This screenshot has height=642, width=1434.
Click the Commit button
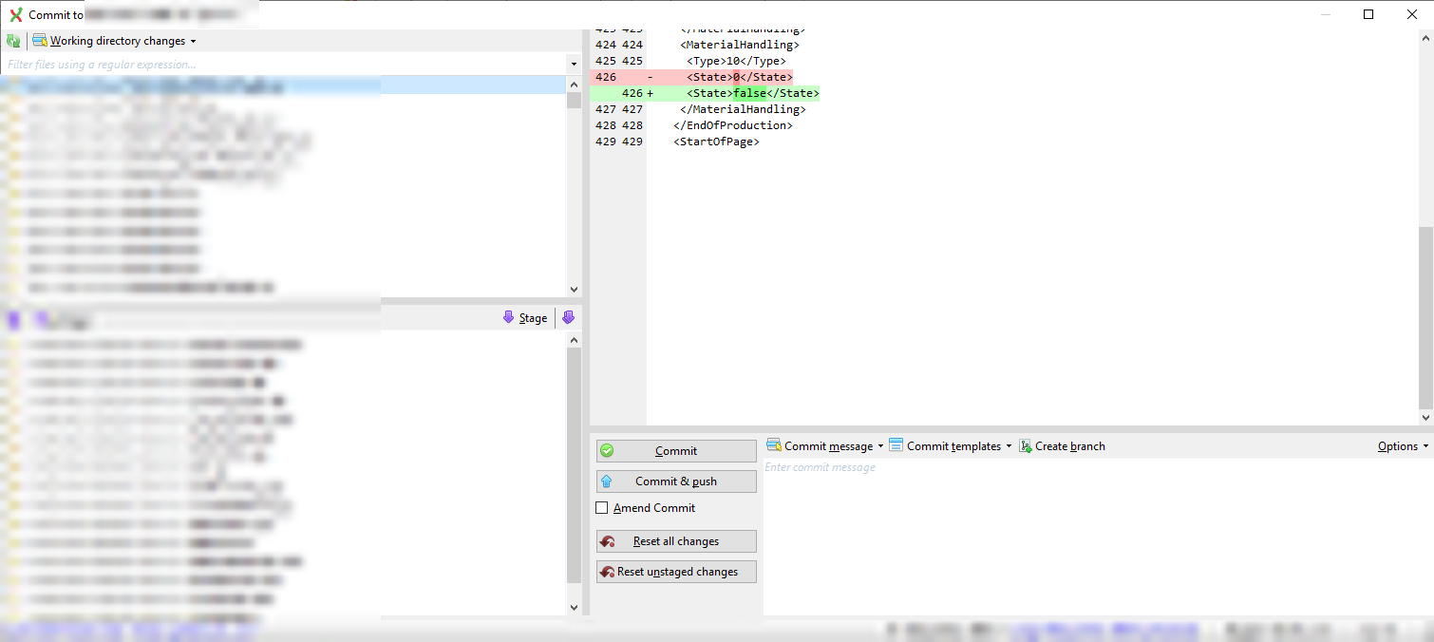[676, 451]
